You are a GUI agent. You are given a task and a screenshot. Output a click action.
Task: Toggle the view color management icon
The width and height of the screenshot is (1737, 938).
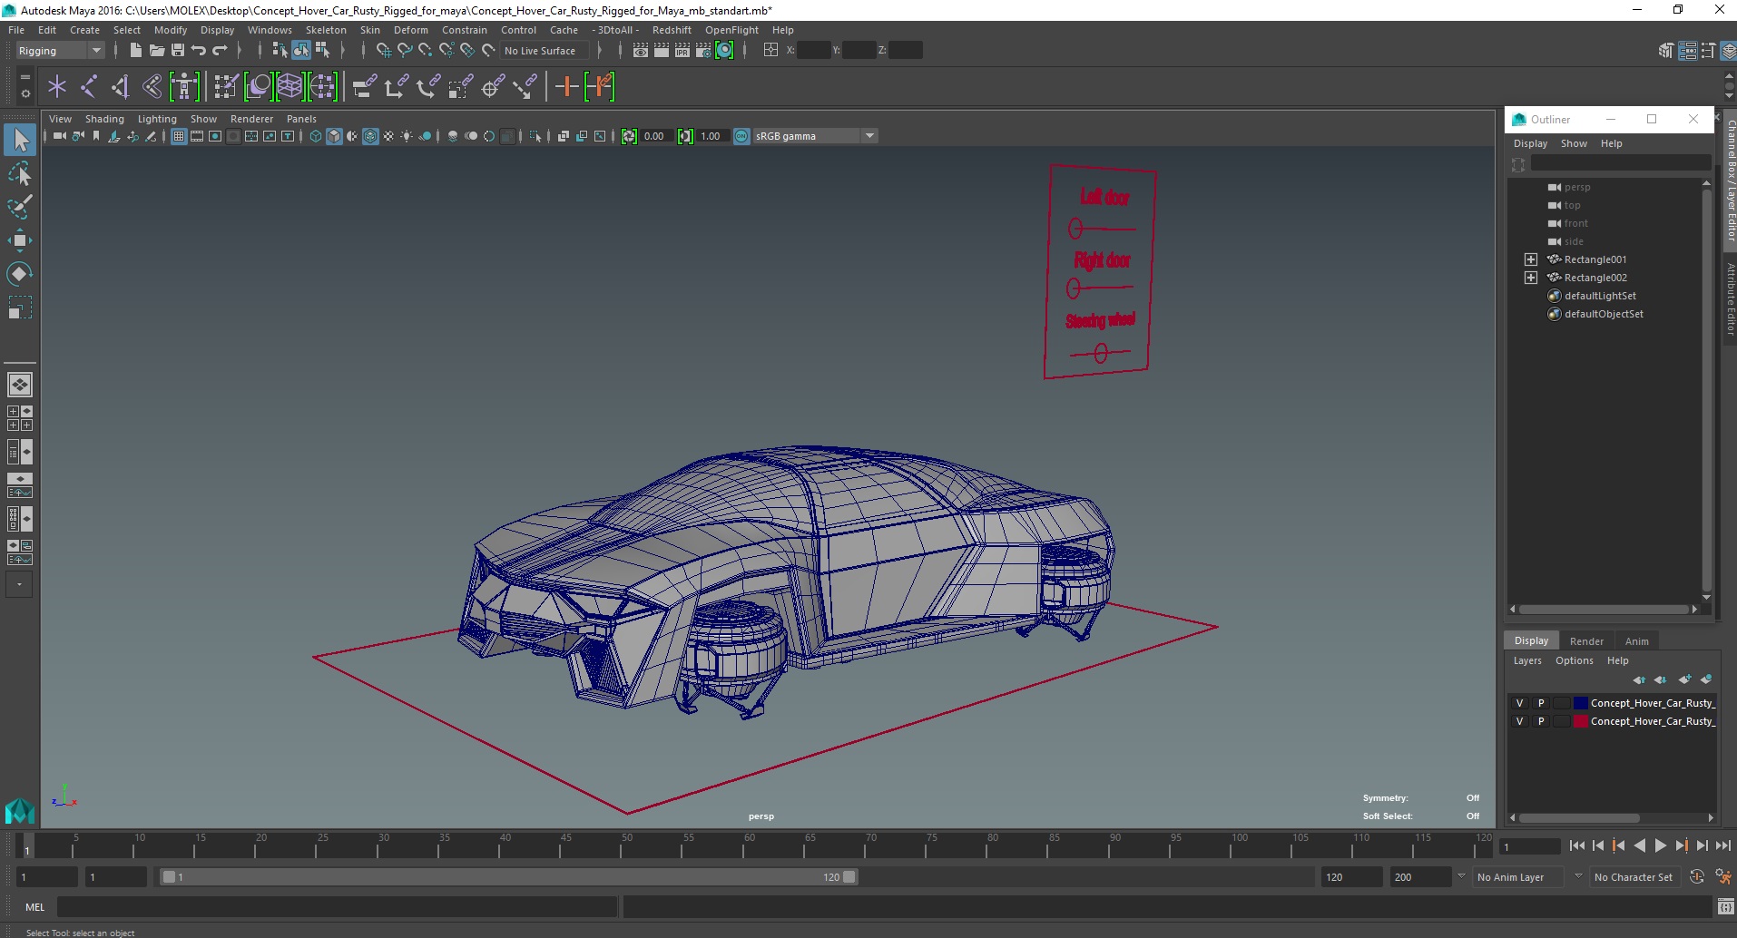[x=741, y=136]
